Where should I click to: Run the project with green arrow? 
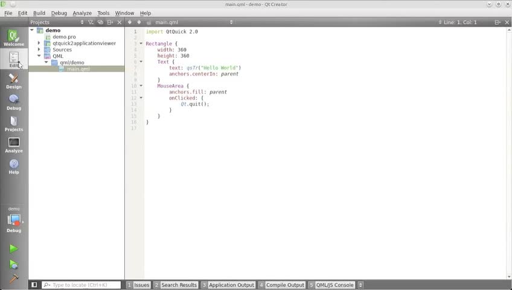point(14,249)
